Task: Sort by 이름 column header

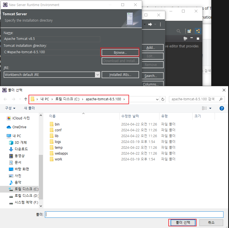Action: point(52,116)
